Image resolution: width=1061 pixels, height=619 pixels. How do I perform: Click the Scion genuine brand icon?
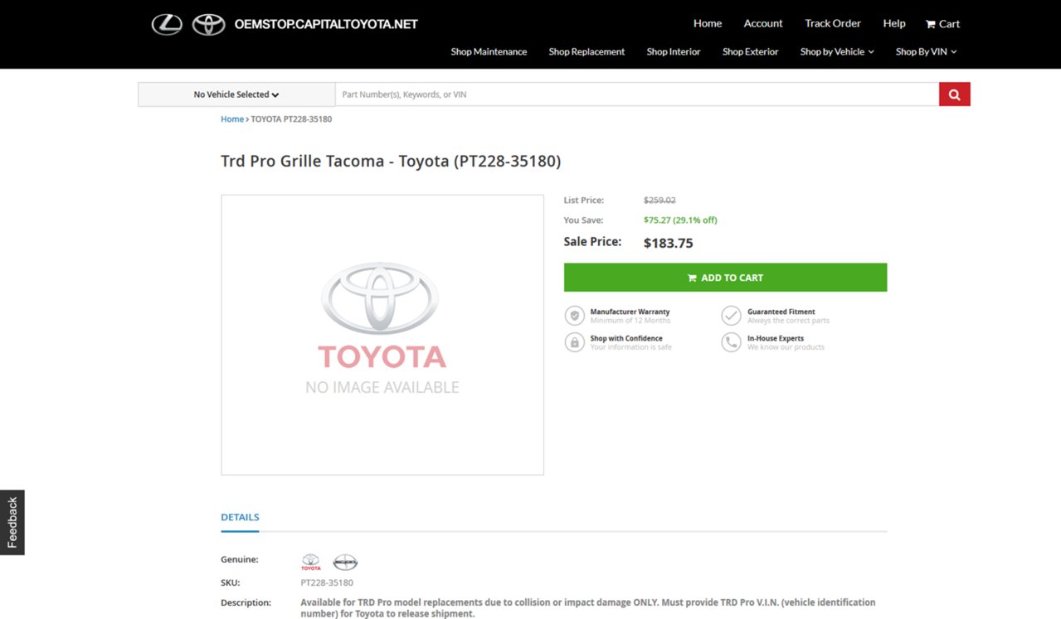[x=345, y=563]
